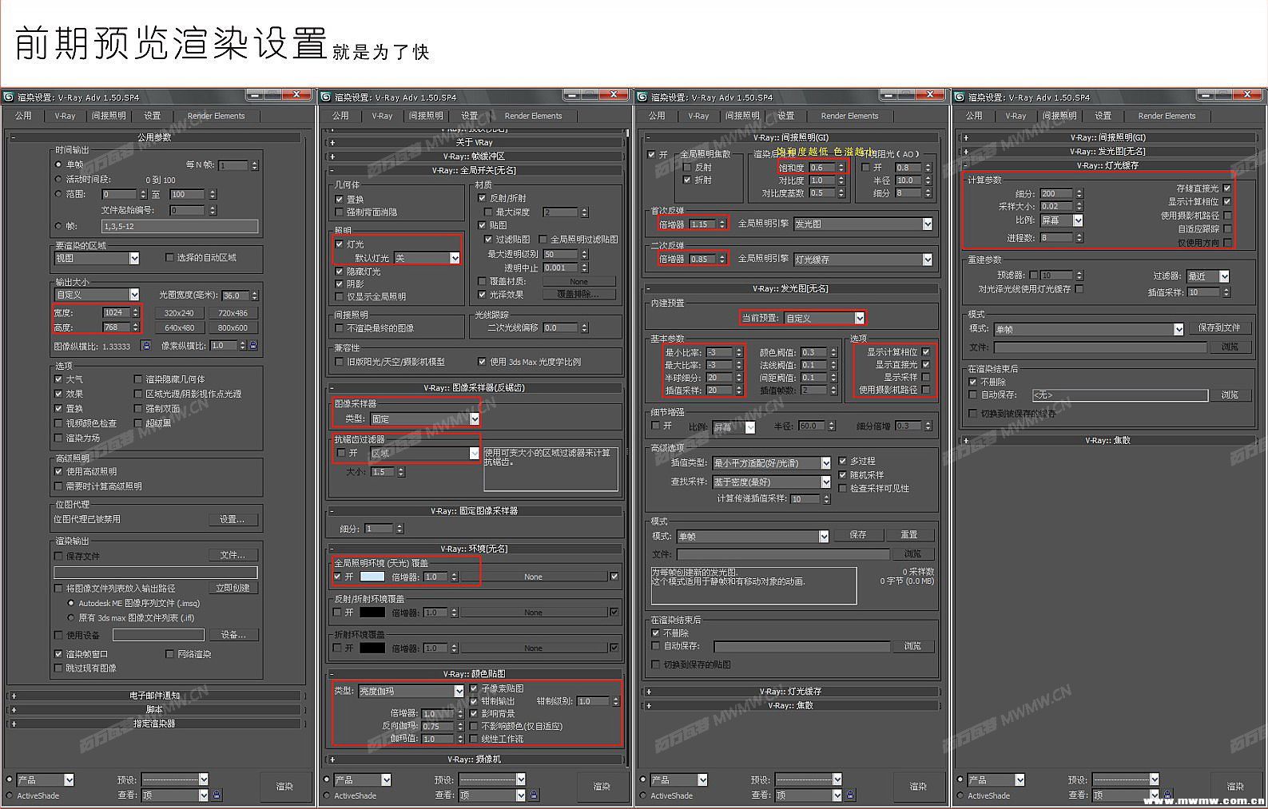1268x809 pixels.
Task: Click the 立即创建 button
Action: click(233, 588)
